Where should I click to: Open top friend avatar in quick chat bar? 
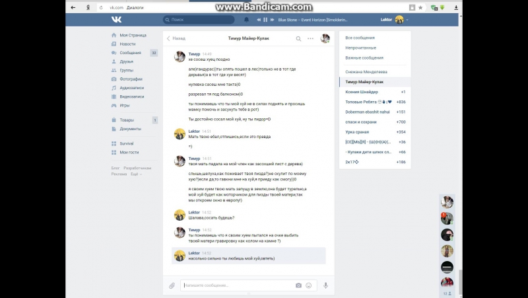447,202
